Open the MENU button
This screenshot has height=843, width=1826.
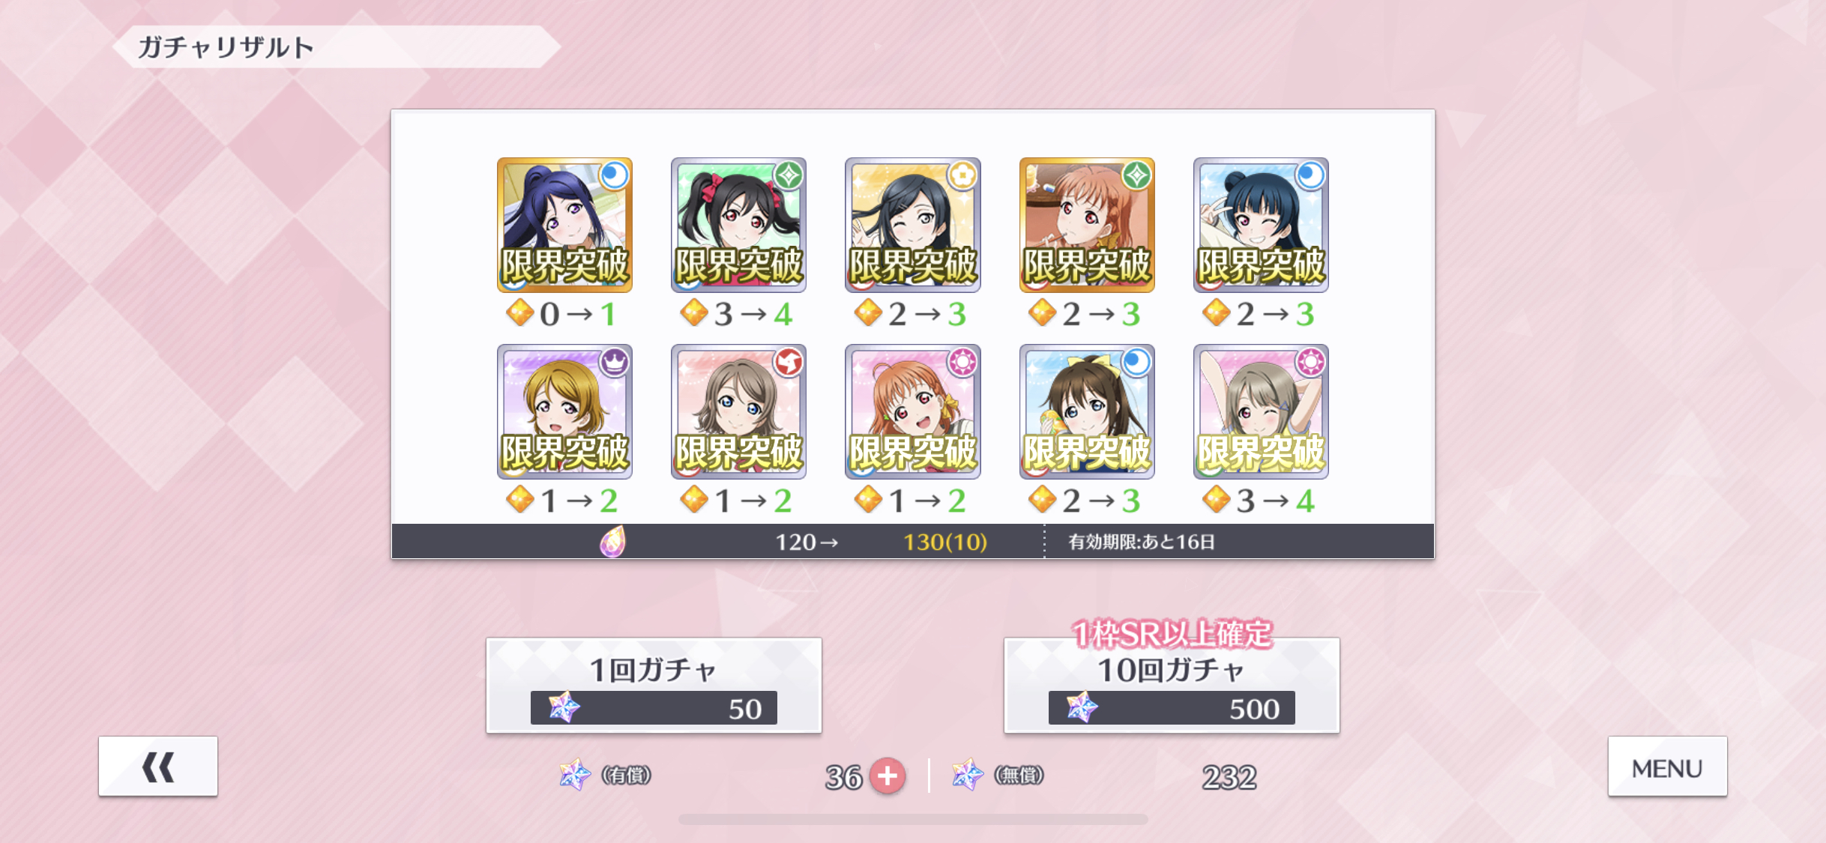[x=1667, y=766]
